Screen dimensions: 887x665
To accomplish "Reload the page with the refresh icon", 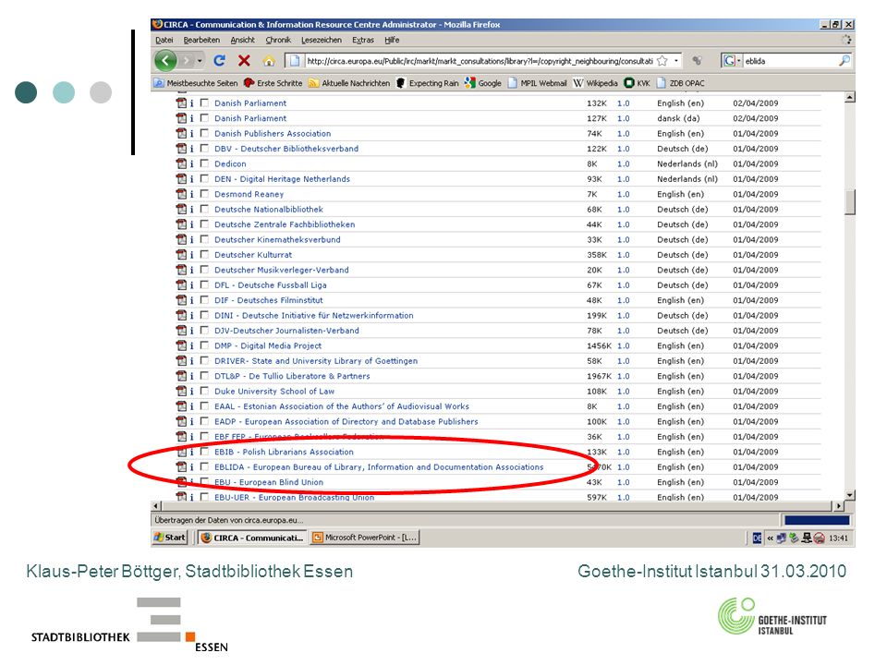I will pyautogui.click(x=220, y=61).
